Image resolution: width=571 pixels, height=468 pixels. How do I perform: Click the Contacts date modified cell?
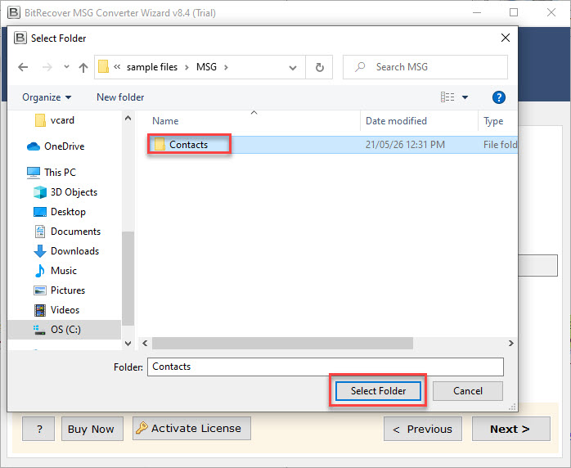point(405,145)
